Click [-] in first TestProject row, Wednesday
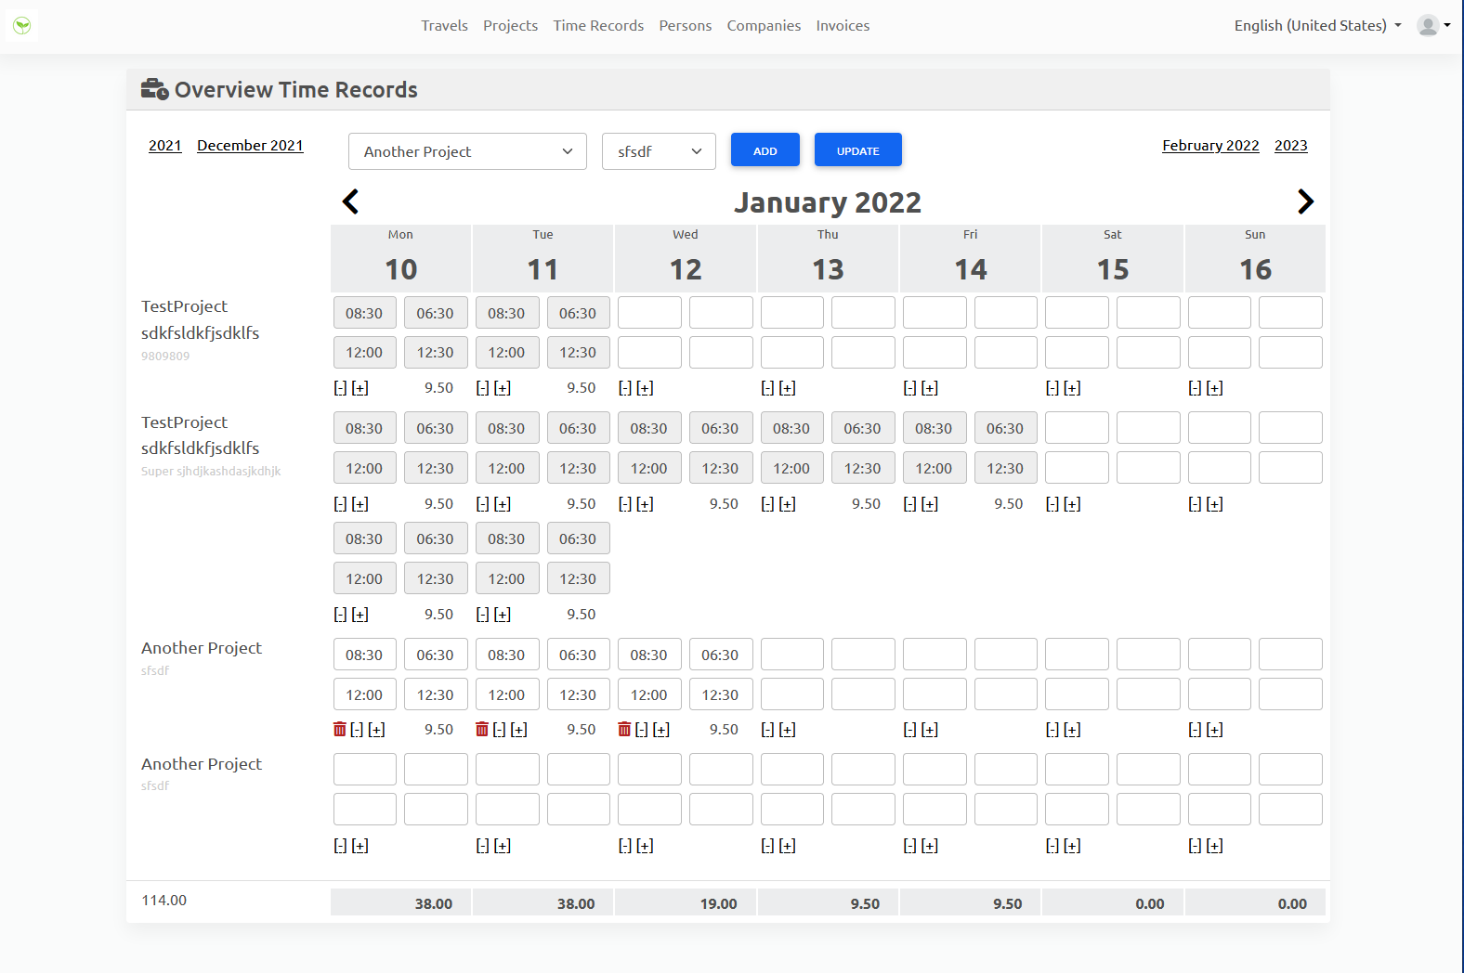 coord(625,388)
